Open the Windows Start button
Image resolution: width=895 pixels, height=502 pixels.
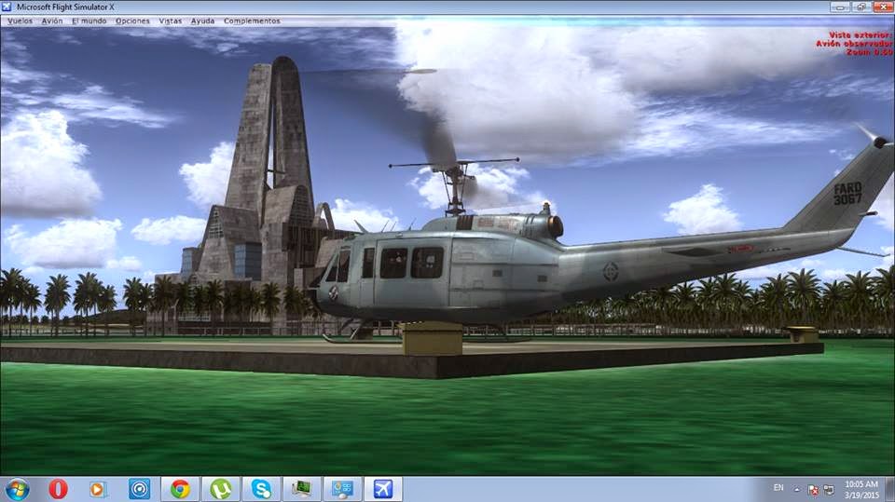click(17, 490)
